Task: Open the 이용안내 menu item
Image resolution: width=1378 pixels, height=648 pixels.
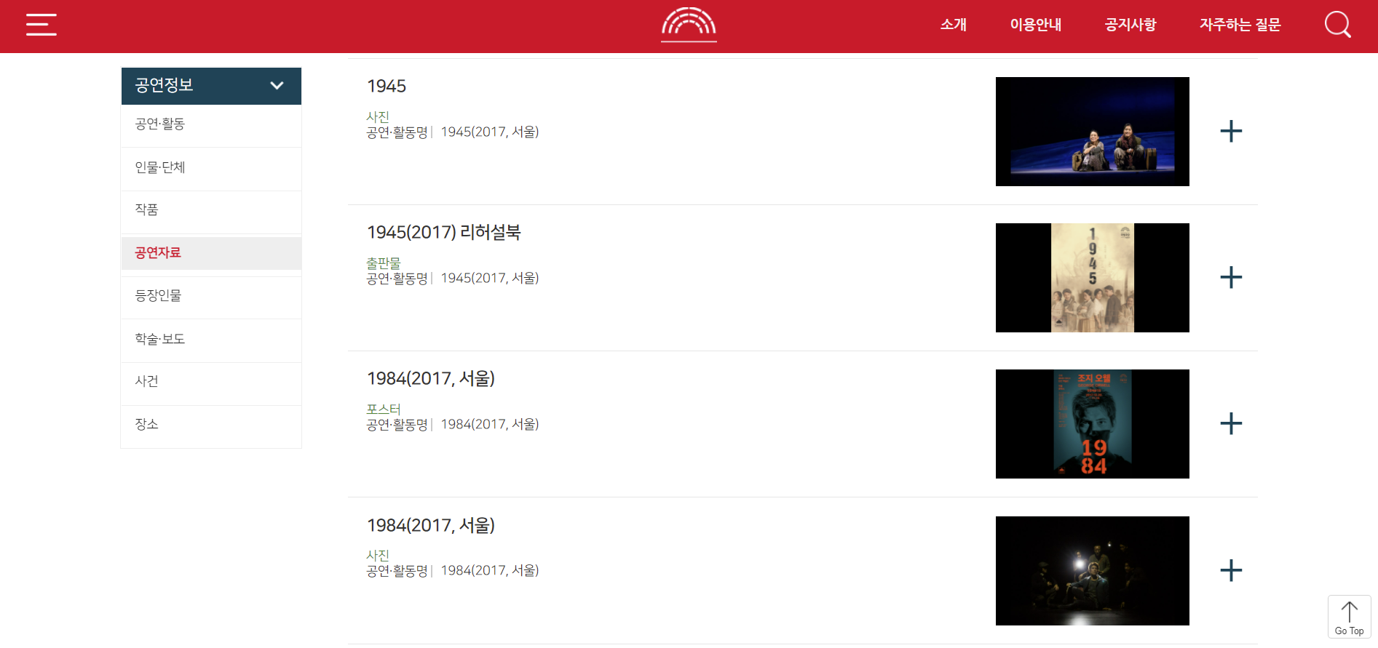Action: [1035, 25]
